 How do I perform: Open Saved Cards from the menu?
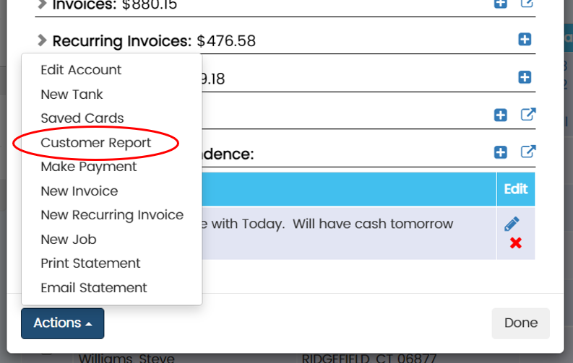click(82, 118)
